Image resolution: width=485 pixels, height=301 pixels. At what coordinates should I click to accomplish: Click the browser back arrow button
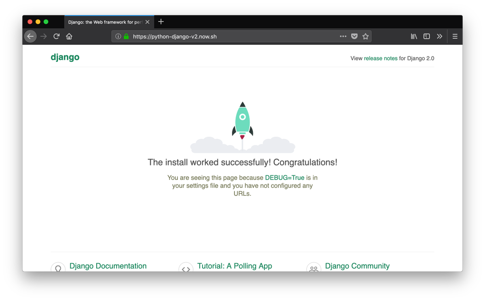coord(30,36)
